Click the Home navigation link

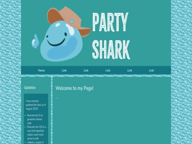[x=41, y=70]
